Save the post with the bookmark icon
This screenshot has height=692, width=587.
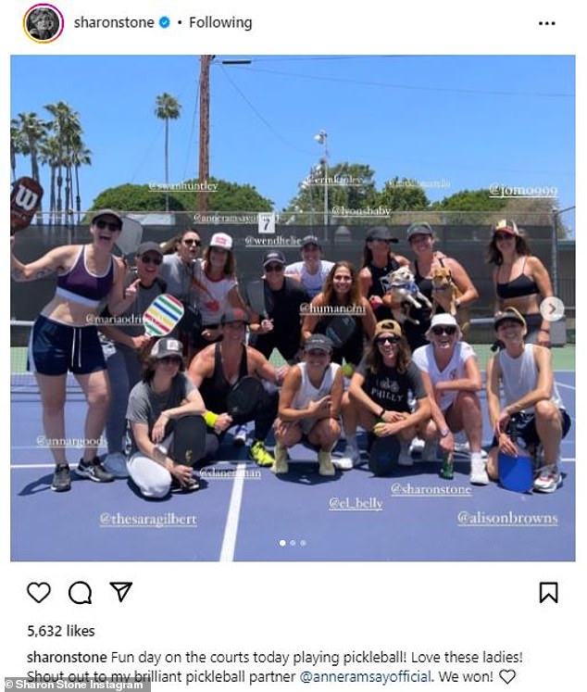coord(549,592)
